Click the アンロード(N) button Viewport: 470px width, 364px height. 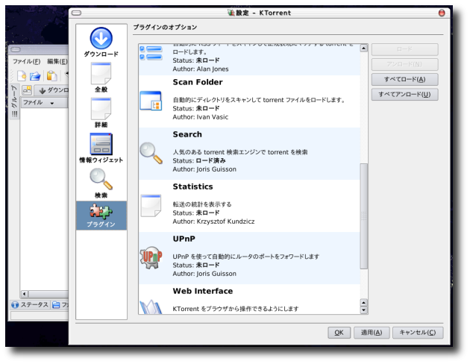click(x=404, y=64)
